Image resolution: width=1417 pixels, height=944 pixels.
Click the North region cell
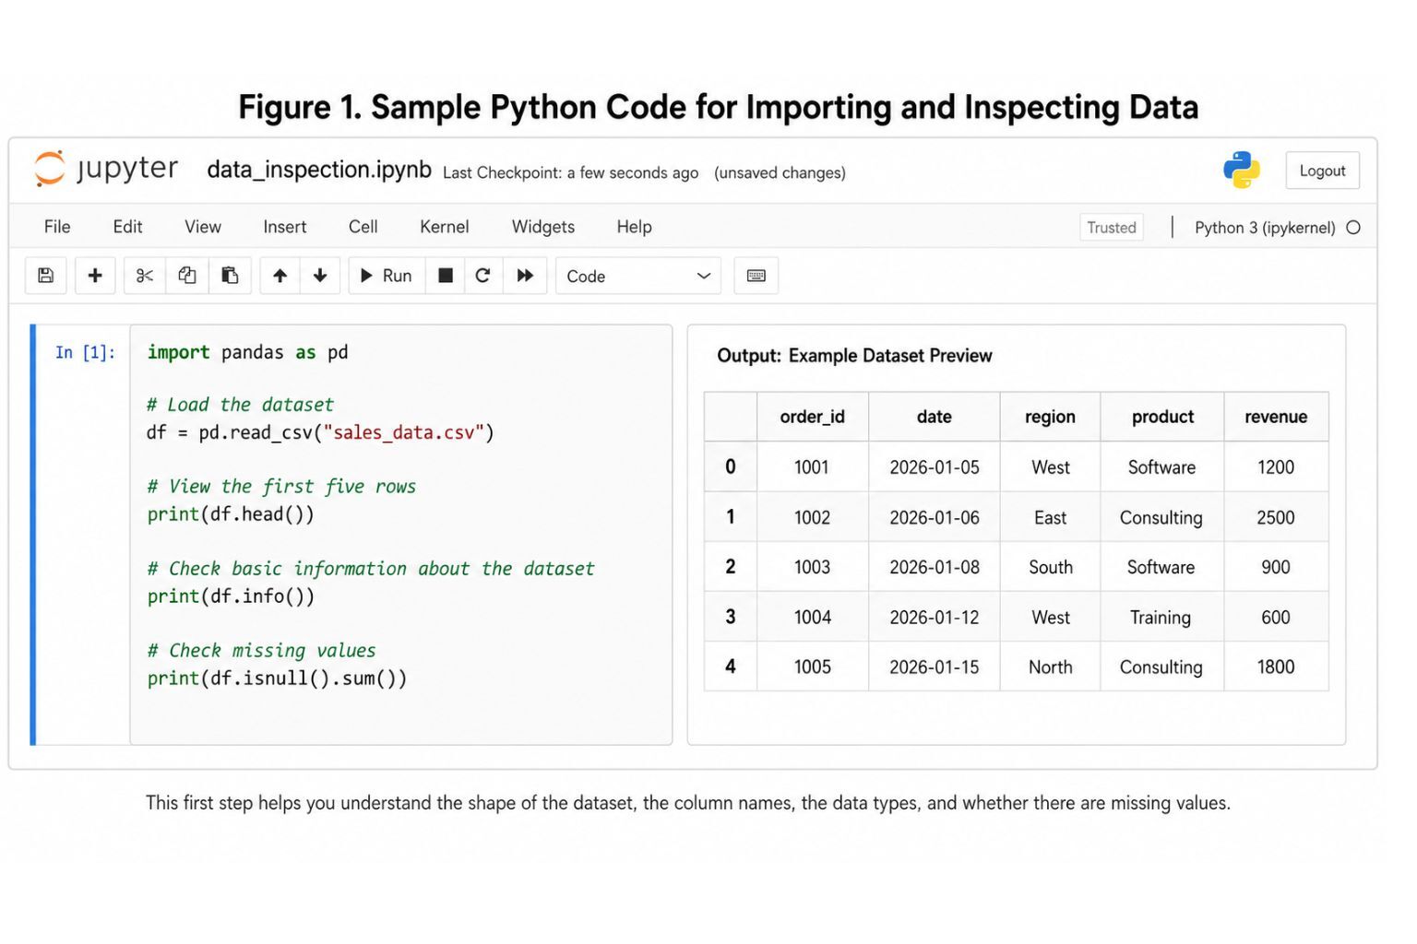[1050, 667]
